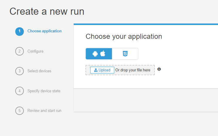This screenshot has width=218, height=136.
Task: Open the Specify device state step
Action: click(44, 91)
